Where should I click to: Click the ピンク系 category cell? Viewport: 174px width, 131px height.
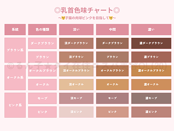click(x=15, y=105)
